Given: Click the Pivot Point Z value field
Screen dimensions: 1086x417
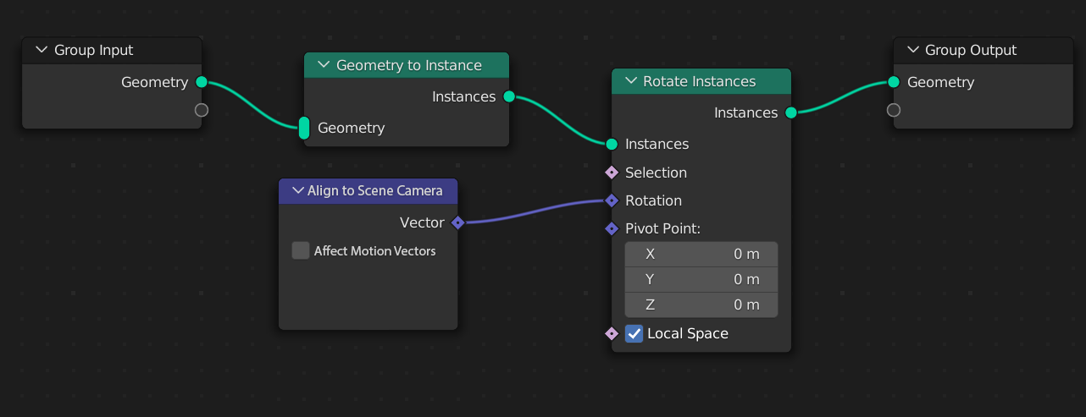Looking at the screenshot, I should coord(701,305).
